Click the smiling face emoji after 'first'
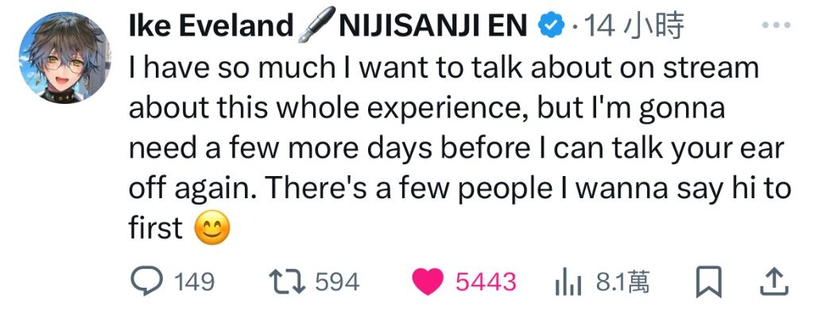The image size is (814, 314). coord(211,229)
